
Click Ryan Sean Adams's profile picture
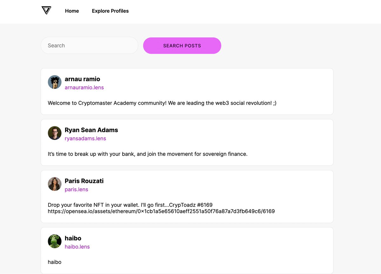click(x=54, y=133)
